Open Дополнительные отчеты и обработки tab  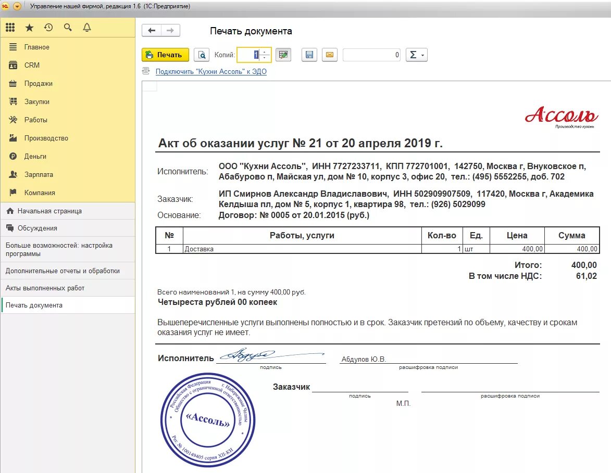(x=68, y=271)
